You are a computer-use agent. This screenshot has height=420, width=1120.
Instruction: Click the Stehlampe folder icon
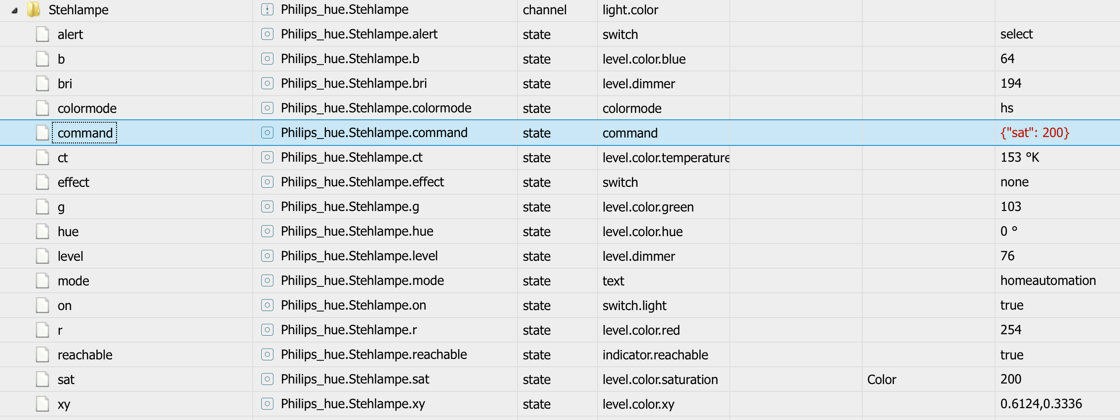pyautogui.click(x=34, y=9)
